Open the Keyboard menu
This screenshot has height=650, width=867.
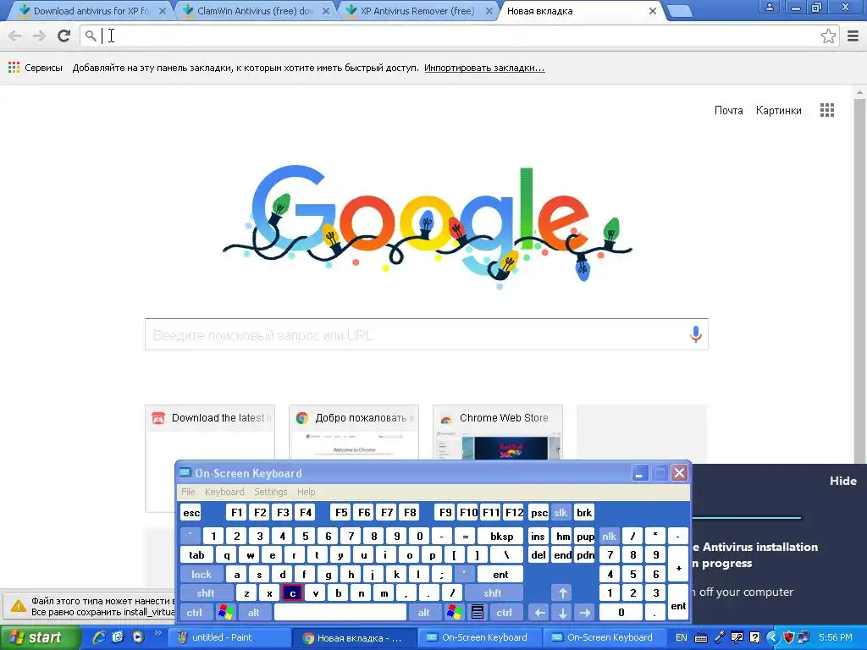pyautogui.click(x=224, y=492)
